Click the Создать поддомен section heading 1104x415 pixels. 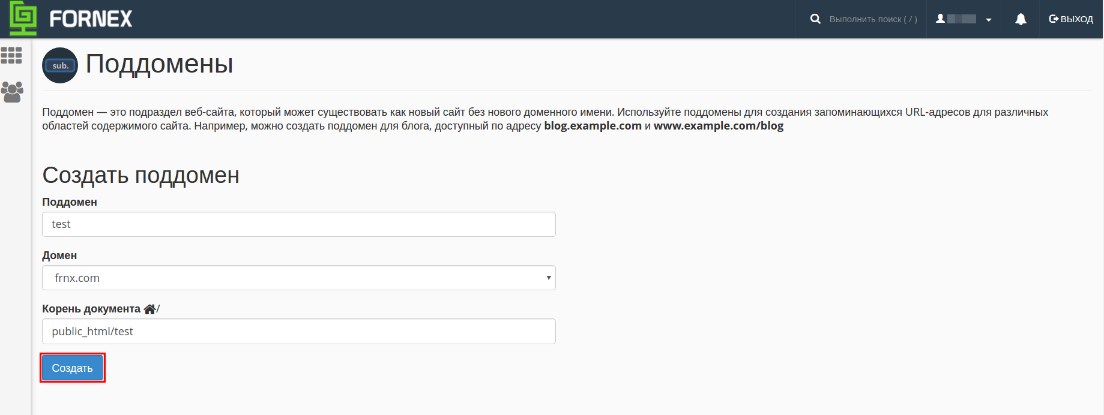coord(141,176)
